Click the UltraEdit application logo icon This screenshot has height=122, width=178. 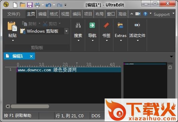pyautogui.click(x=6, y=5)
